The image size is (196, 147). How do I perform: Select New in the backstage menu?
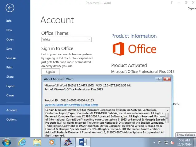[9, 30]
